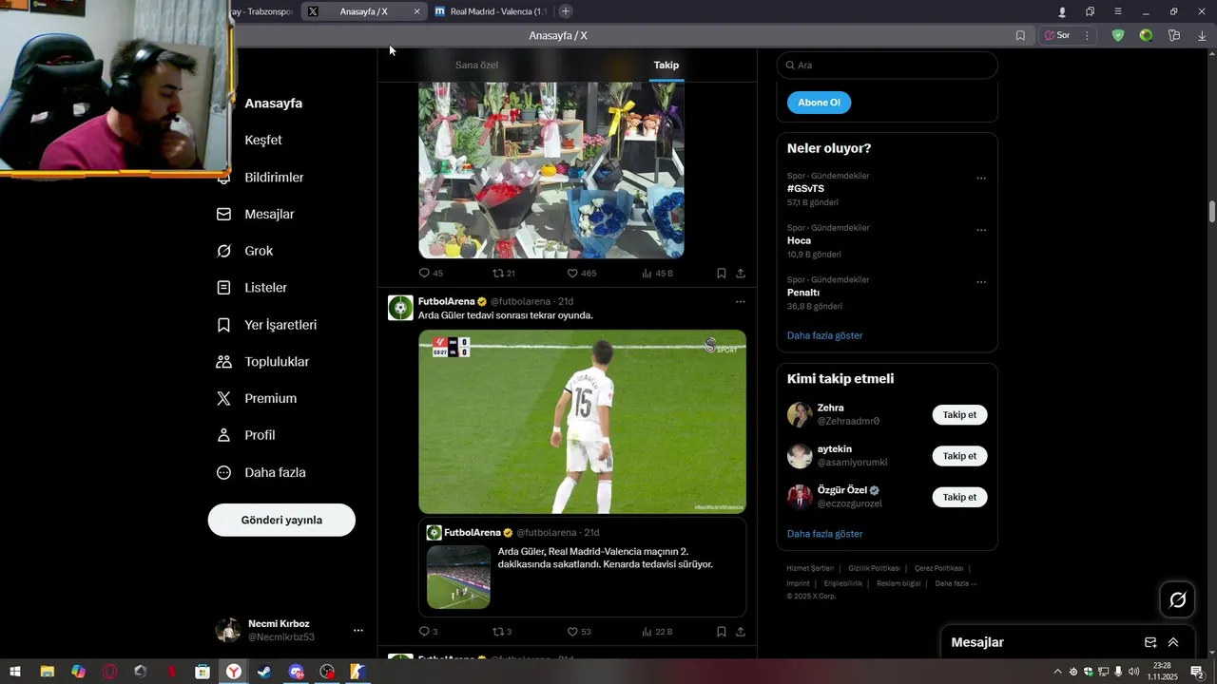Open Steam from the taskbar
The width and height of the screenshot is (1217, 684).
264,672
